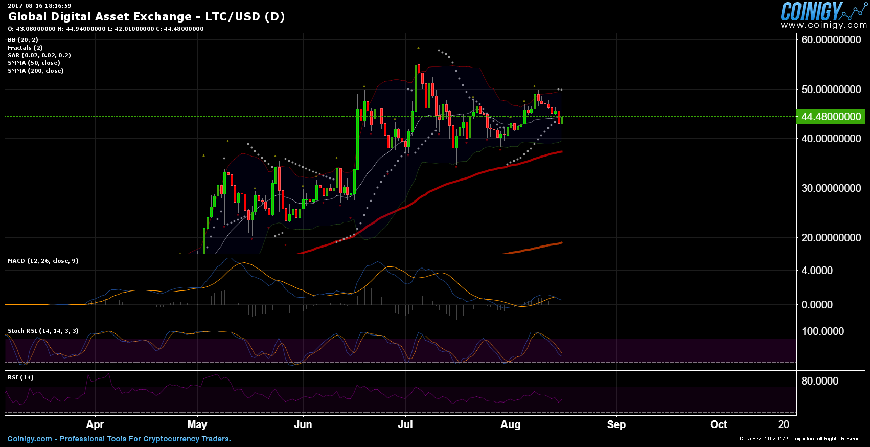Click the 50.00000000 price axis label
The image size is (870, 447).
point(831,90)
